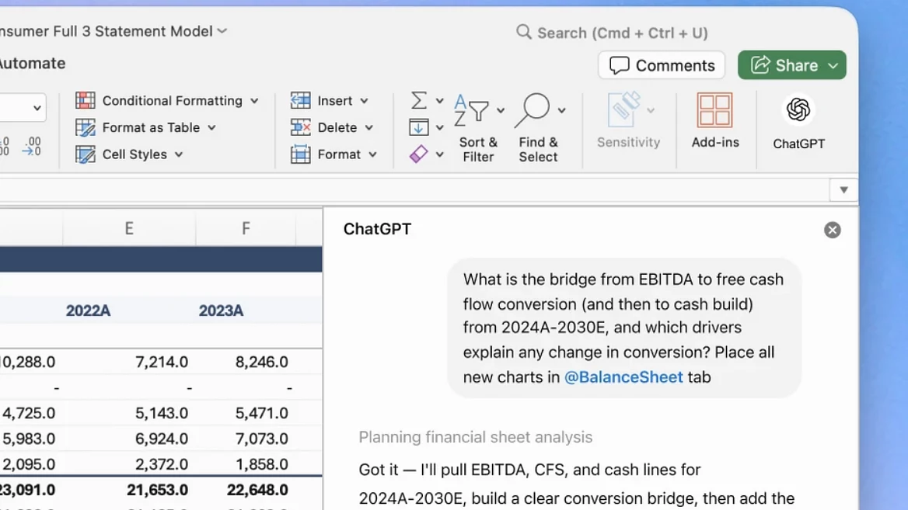Viewport: 908px width, 510px height.
Task: Select cell with value 7,073.0
Action: (262, 439)
